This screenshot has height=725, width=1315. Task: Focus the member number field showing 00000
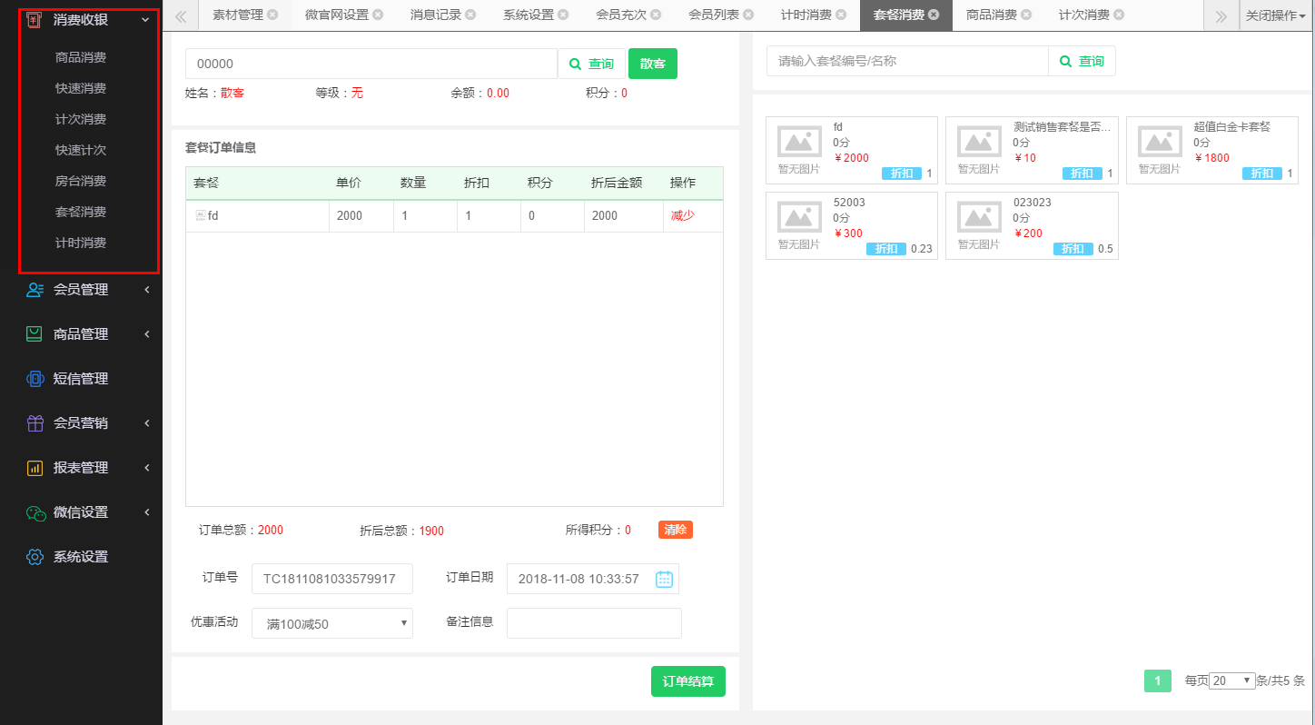pos(371,64)
